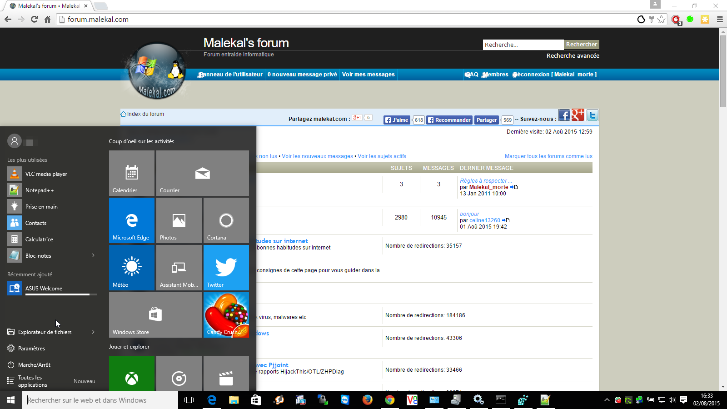Launch the Candy Crush tile
The height and width of the screenshot is (409, 727).
pos(226,315)
